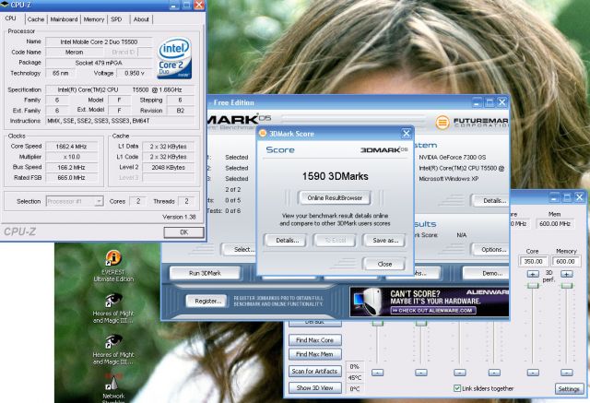The image size is (590, 403).
Task: Click the CPU-Z title bar application icon
Action: (x=5, y=5)
